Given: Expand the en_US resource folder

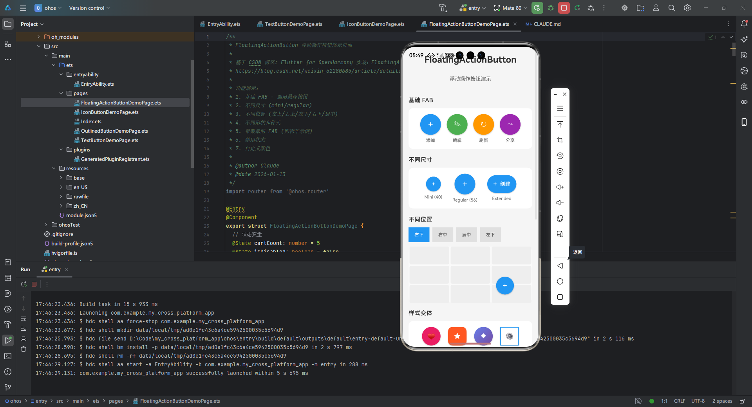Looking at the screenshot, I should 61,187.
